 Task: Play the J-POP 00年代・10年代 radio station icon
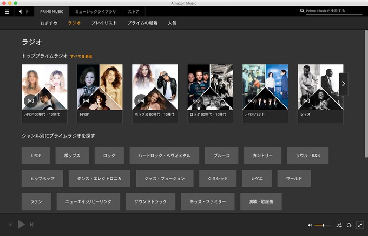[30, 100]
